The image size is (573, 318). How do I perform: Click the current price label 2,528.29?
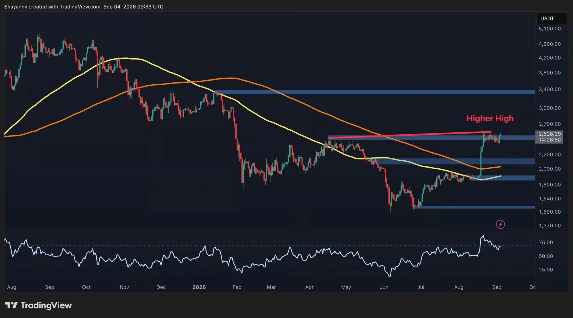point(550,134)
